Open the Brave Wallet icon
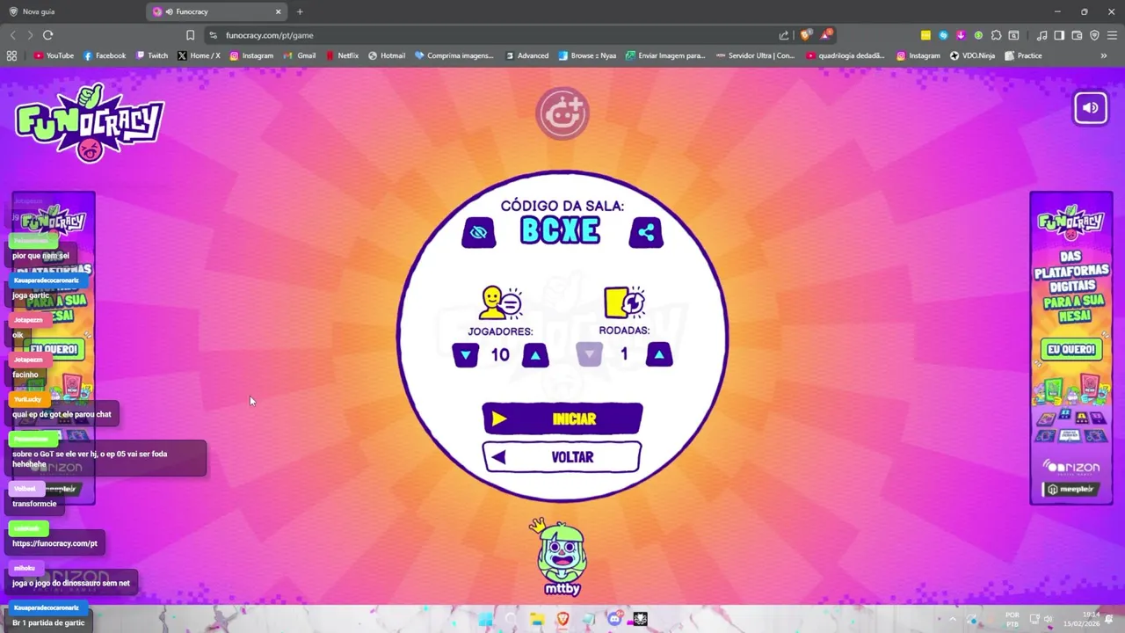The image size is (1125, 633). pyautogui.click(x=1077, y=35)
